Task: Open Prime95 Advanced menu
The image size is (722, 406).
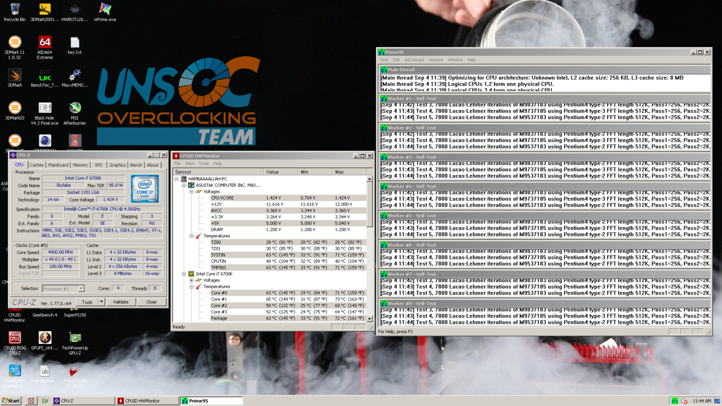Action: coord(413,60)
